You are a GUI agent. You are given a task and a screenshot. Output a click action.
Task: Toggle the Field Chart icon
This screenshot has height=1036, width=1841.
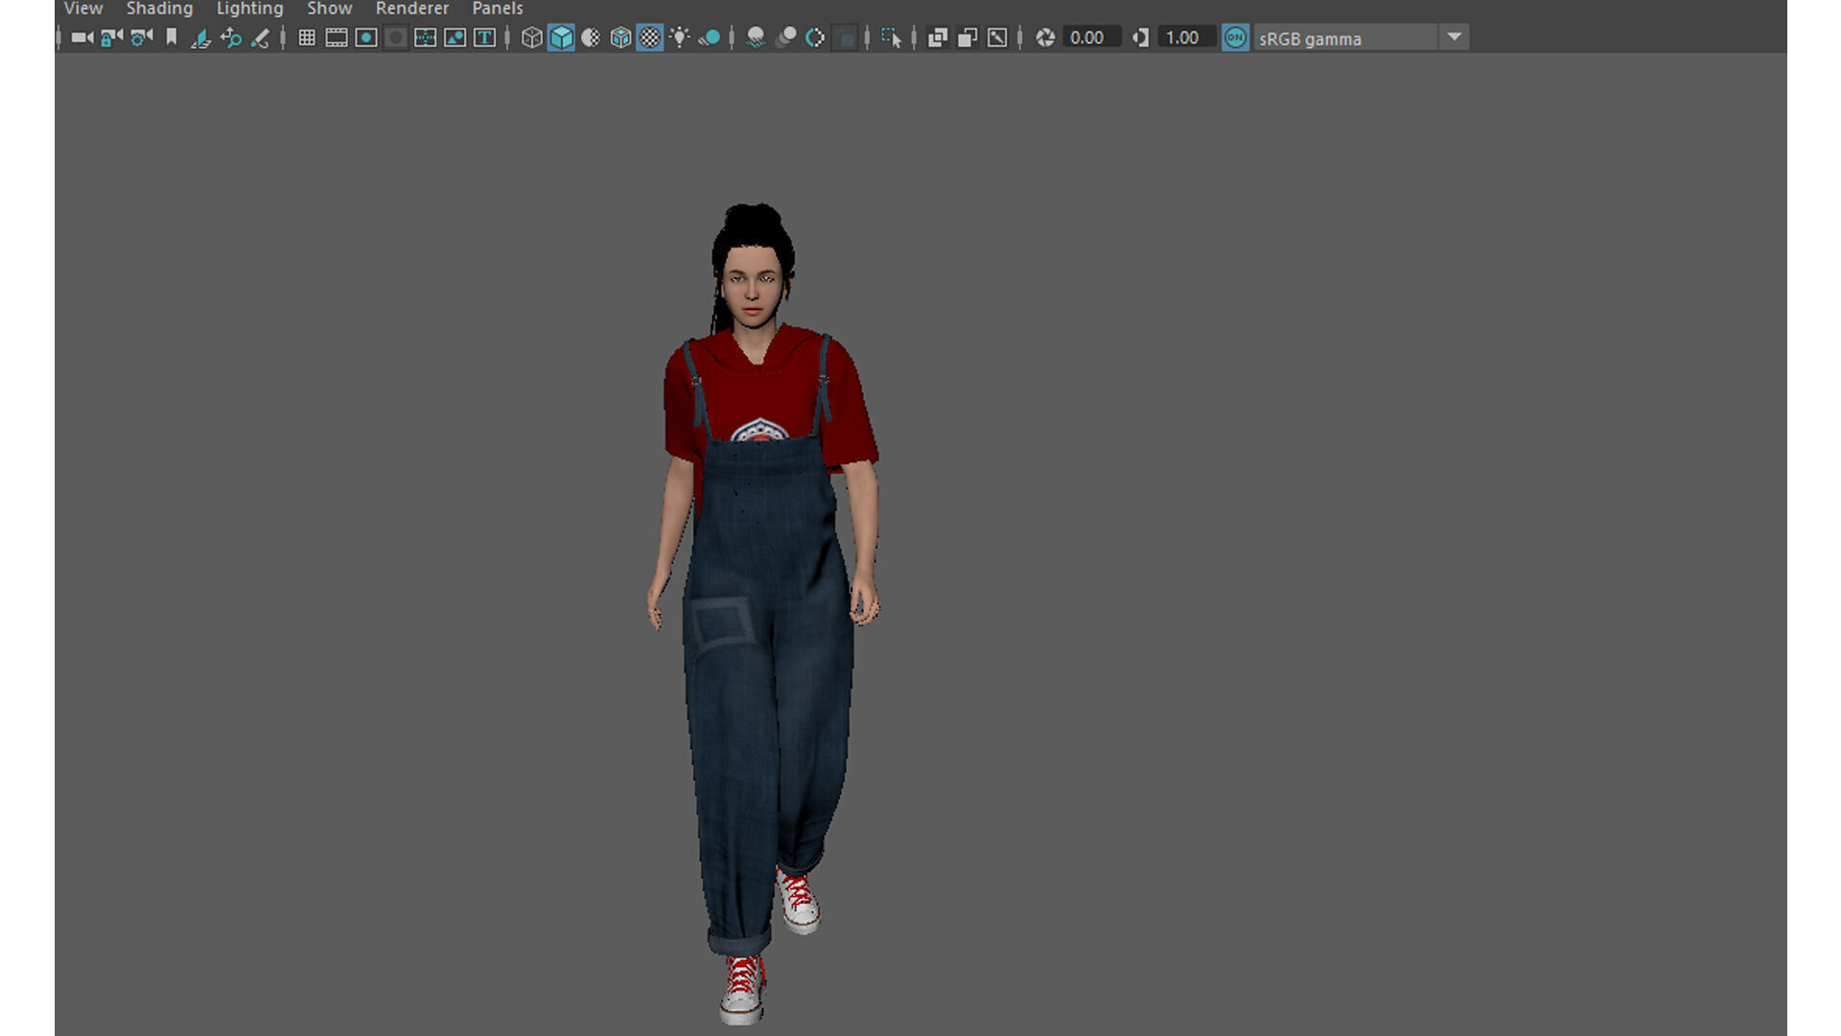(x=426, y=37)
